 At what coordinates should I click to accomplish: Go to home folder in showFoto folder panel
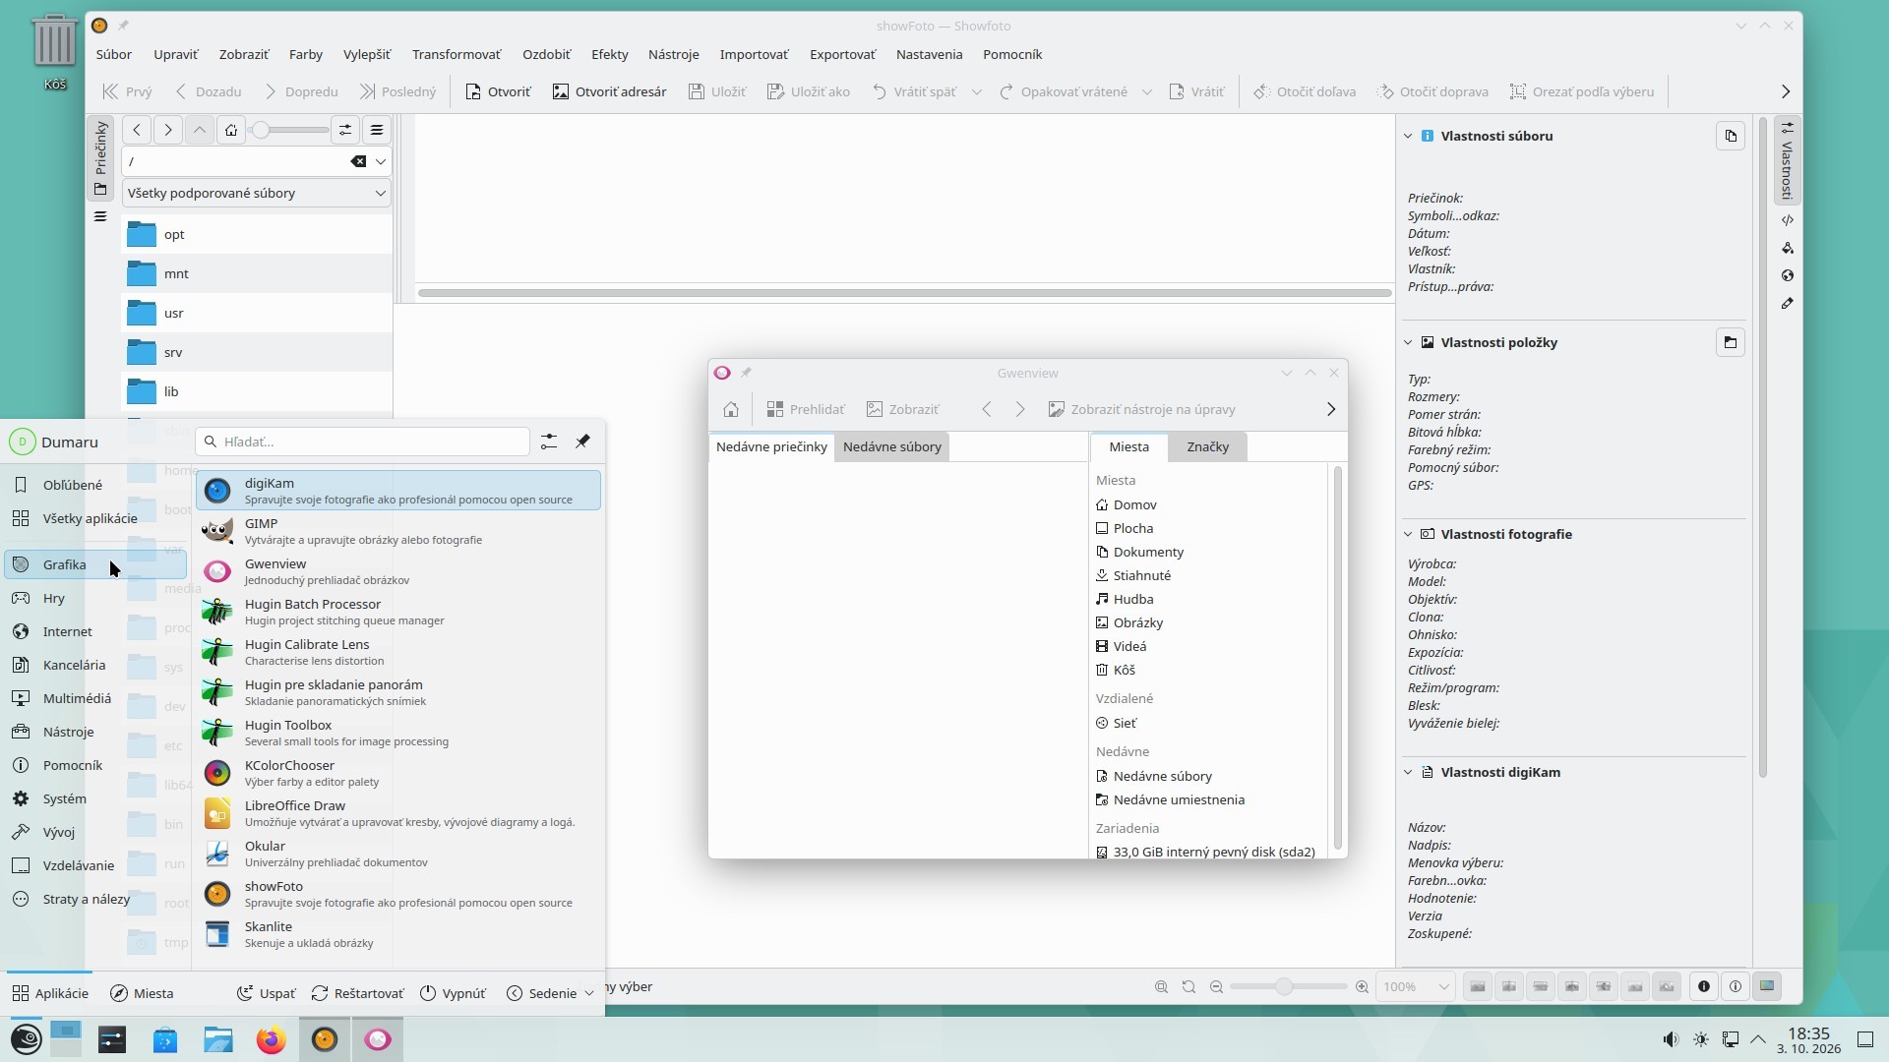click(230, 130)
